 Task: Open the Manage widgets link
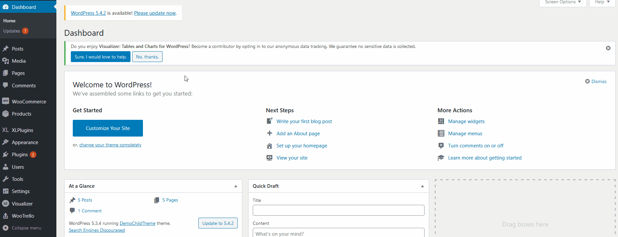click(x=466, y=121)
